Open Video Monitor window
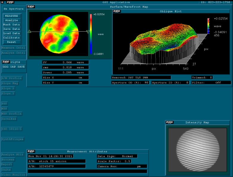 pyautogui.click(x=13, y=175)
